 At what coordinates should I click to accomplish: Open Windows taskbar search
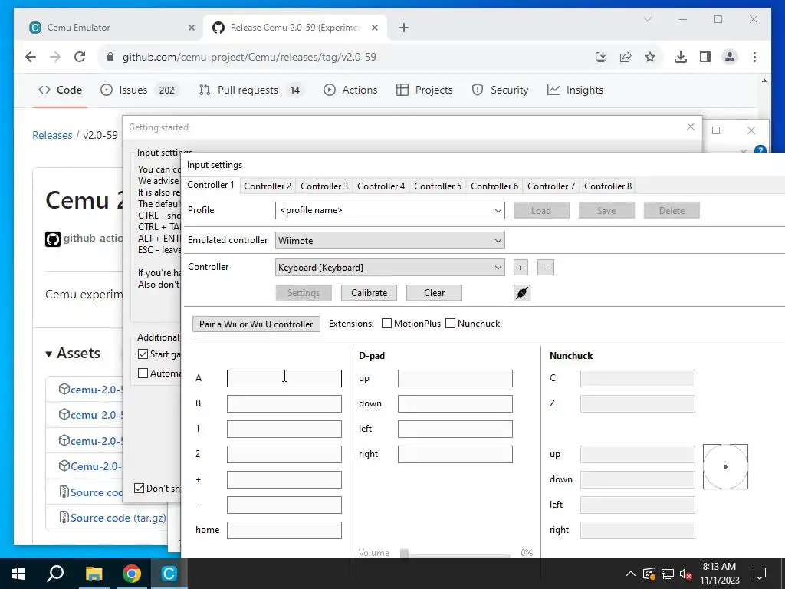pyautogui.click(x=55, y=574)
